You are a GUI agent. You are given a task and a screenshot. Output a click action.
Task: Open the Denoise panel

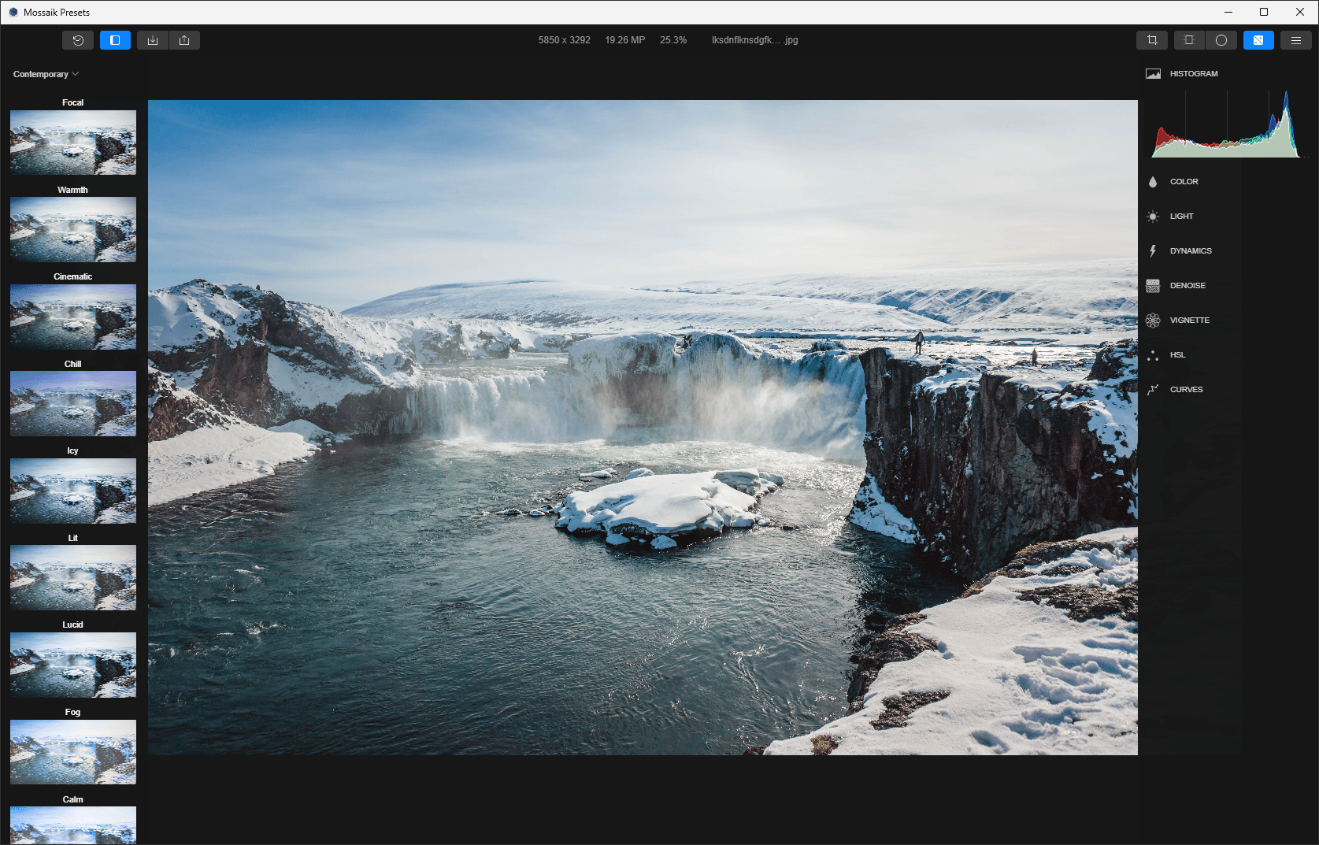click(x=1187, y=286)
